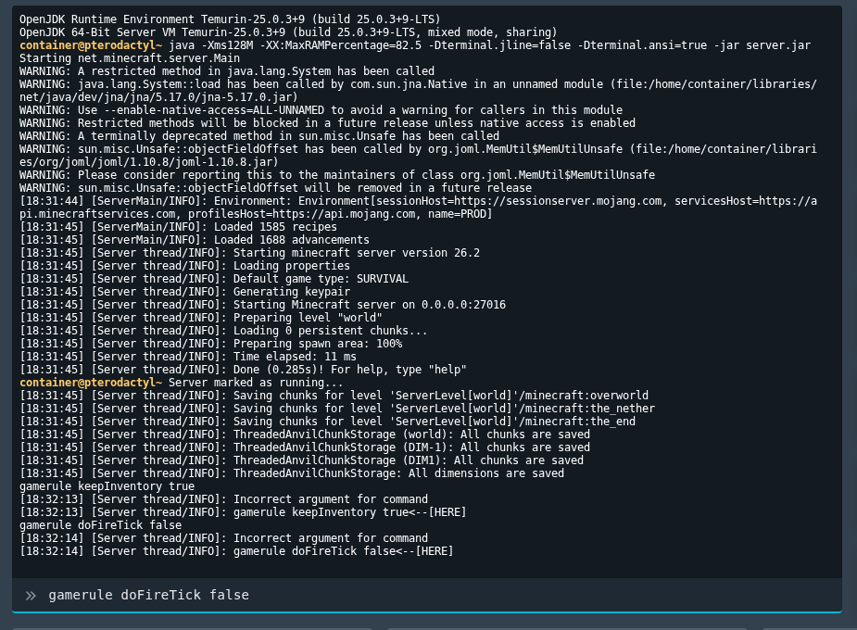
Task: Select the 'OpenJDK Runtime Environment Temurin-25.0.3+9' line
Action: [x=230, y=19]
